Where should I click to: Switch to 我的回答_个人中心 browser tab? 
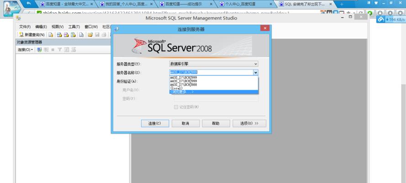click(x=127, y=4)
